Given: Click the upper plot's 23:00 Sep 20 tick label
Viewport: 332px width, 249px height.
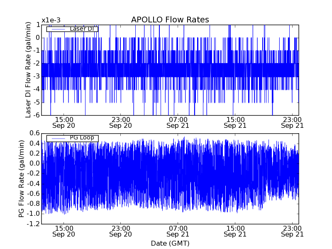Looking at the screenshot, I should pos(120,122).
